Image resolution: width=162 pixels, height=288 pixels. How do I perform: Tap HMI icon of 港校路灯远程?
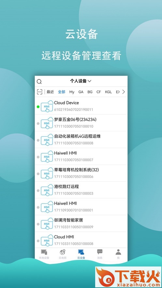[47, 190]
